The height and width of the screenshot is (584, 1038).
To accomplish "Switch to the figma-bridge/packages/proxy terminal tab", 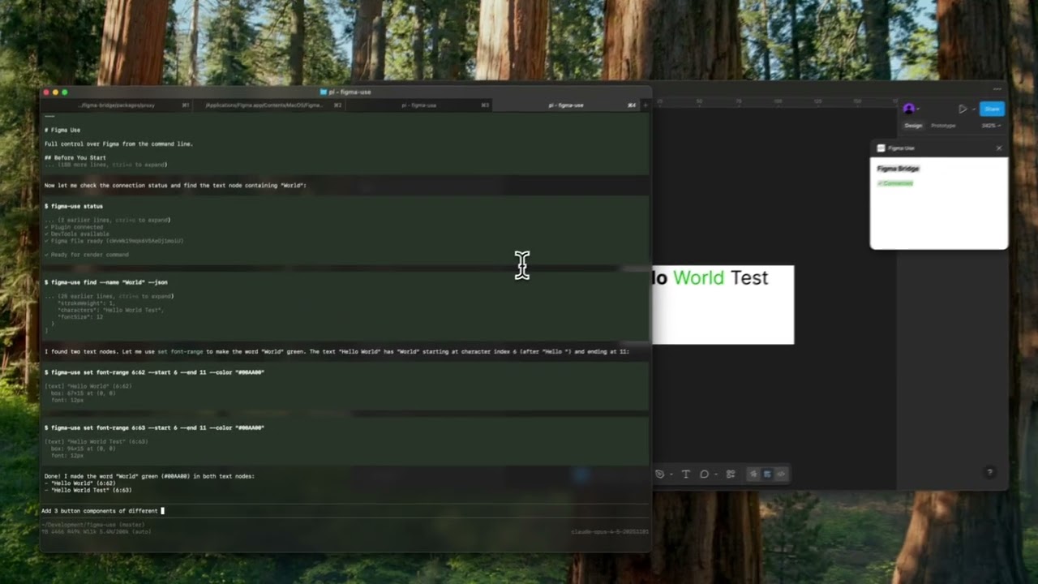I will tap(116, 105).
